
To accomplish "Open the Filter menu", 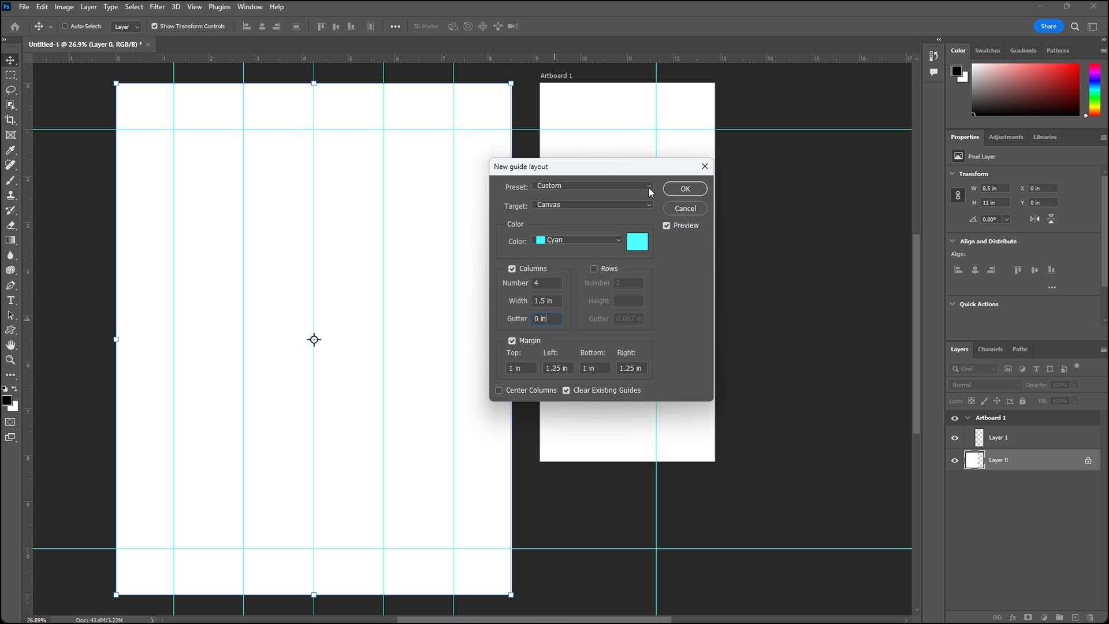I will 157,7.
